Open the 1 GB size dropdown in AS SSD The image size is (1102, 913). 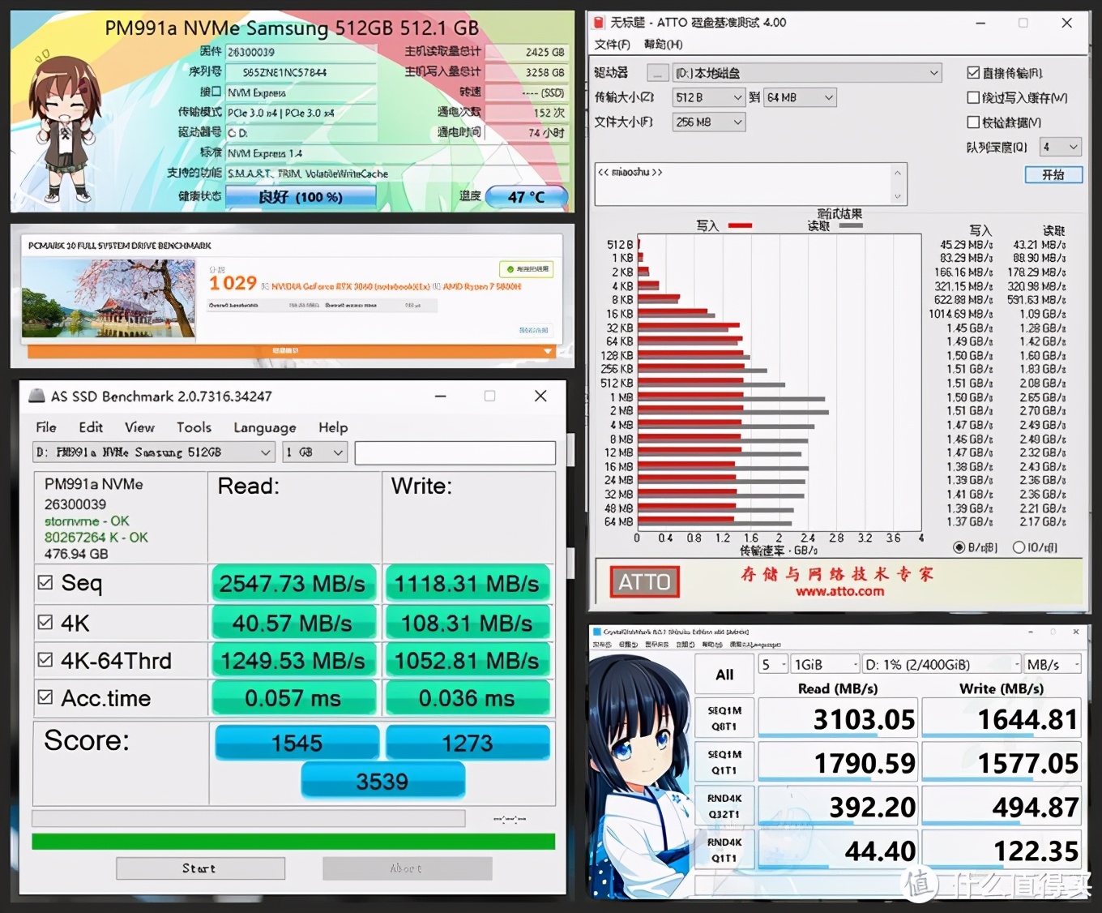[314, 452]
